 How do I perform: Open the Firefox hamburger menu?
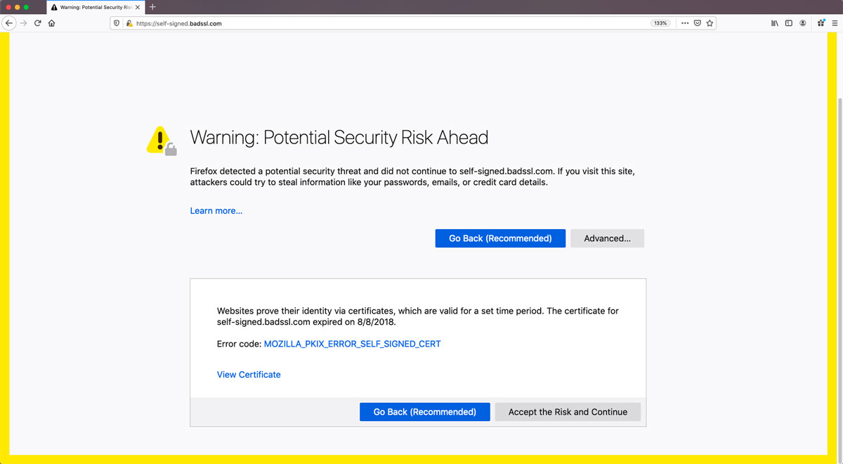point(834,23)
